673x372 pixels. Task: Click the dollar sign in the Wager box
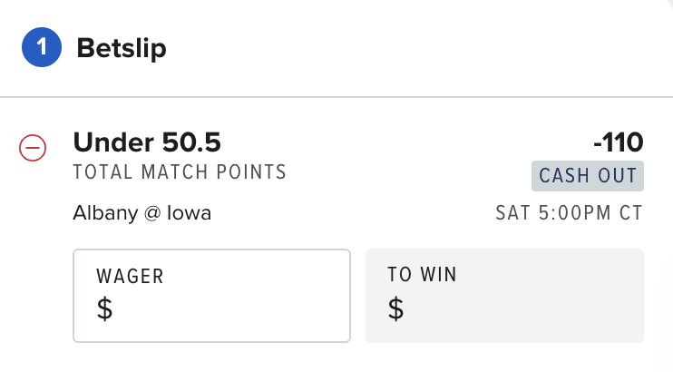pos(104,308)
